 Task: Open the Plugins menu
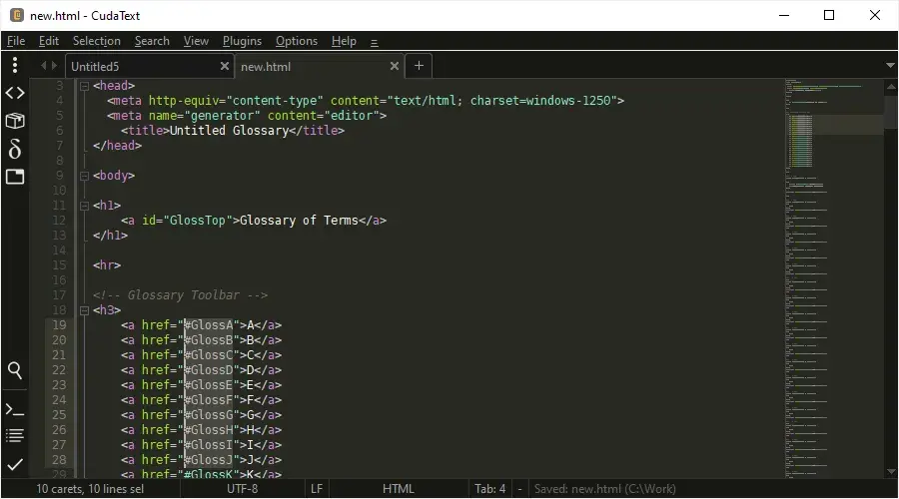coord(242,41)
